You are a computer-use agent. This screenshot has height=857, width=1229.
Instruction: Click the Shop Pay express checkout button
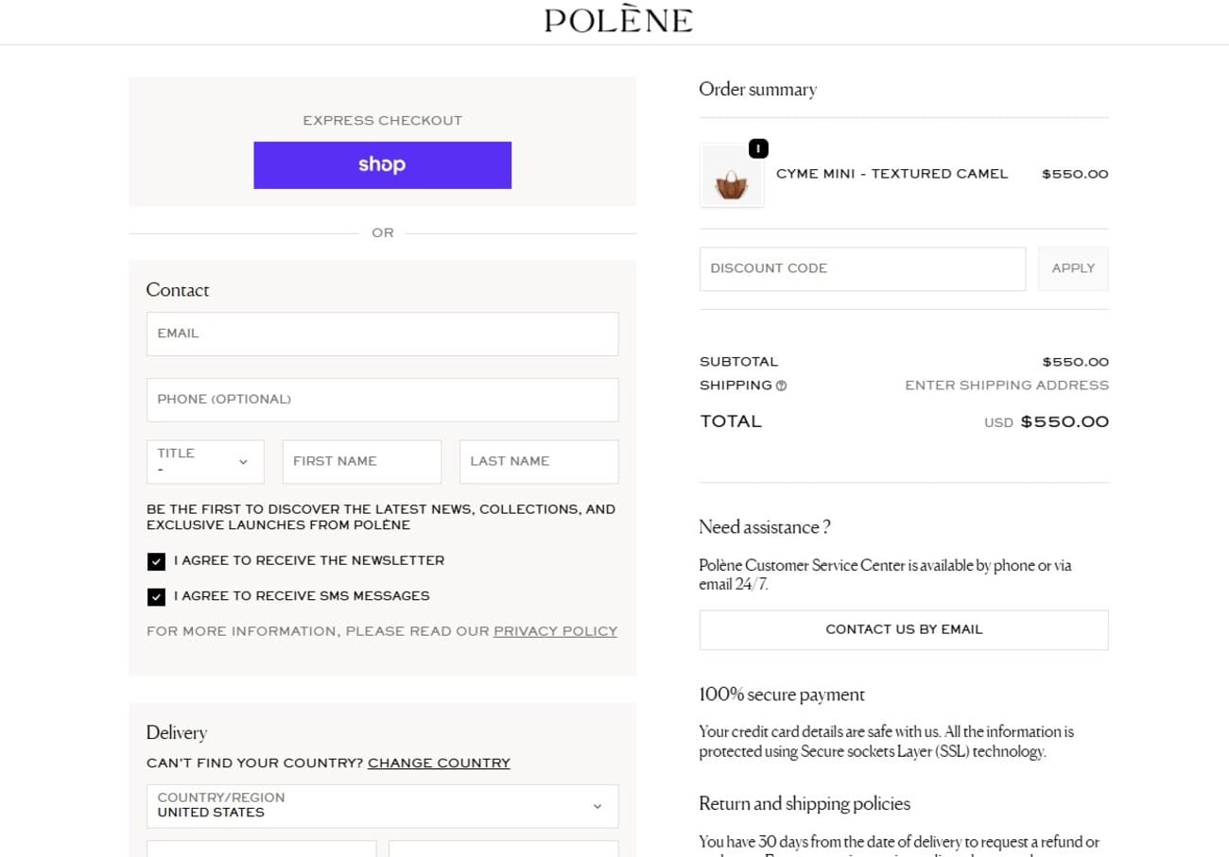(382, 164)
